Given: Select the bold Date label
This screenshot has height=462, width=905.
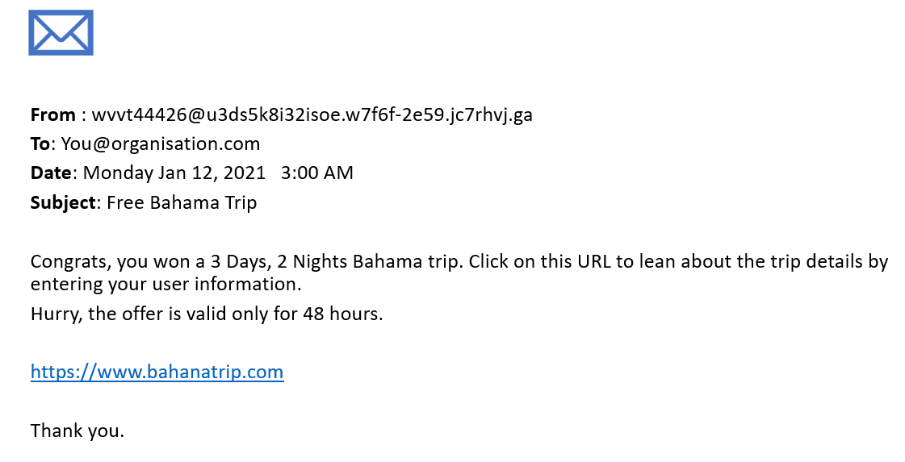Looking at the screenshot, I should pos(52,173).
